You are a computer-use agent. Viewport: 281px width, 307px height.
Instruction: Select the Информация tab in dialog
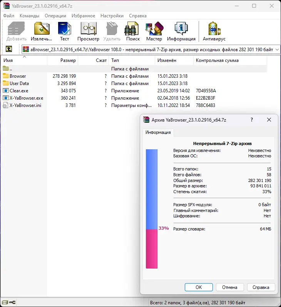[x=158, y=132]
